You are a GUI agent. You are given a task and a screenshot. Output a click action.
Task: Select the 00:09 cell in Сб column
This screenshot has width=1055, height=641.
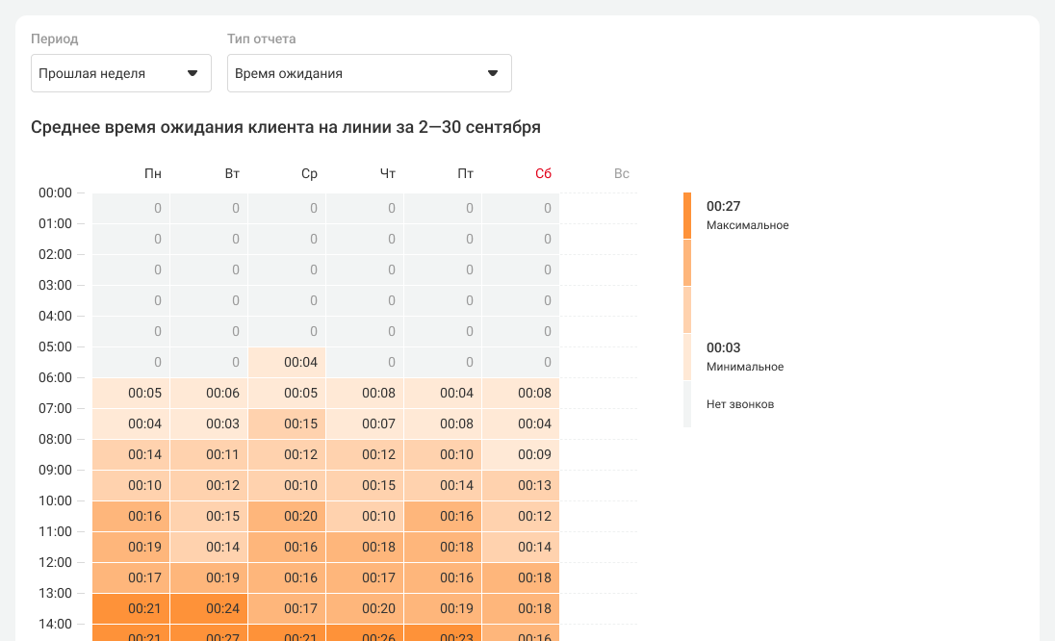click(x=521, y=455)
